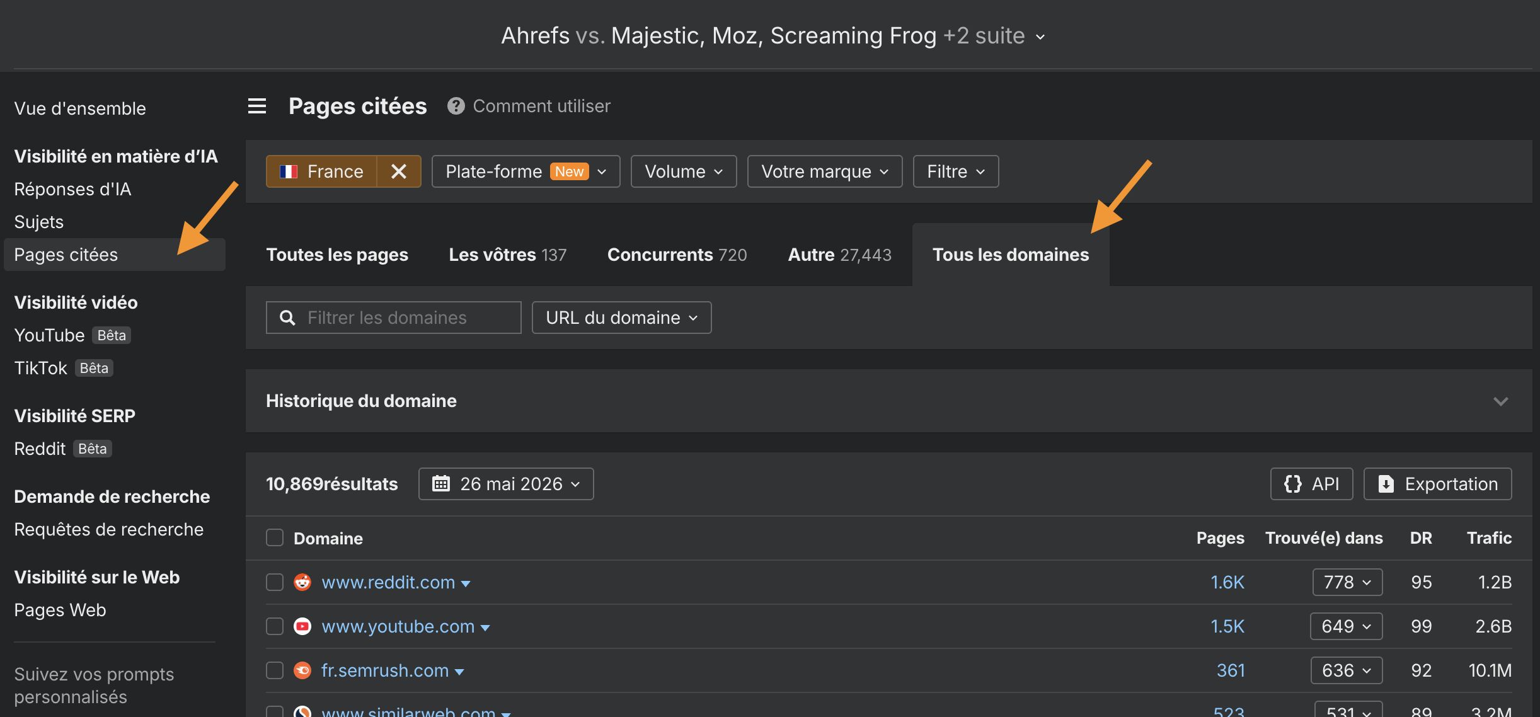
Task: Sort by the Pages column header
Action: coord(1221,537)
